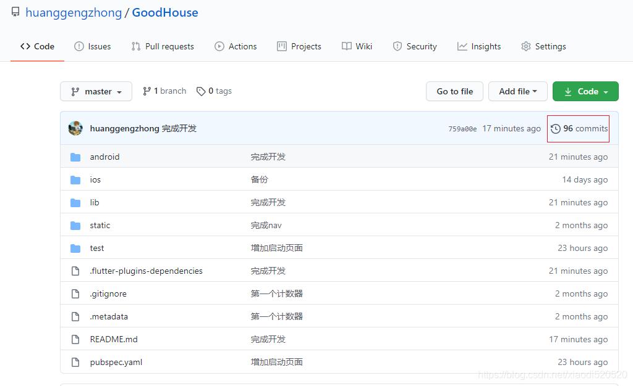Open commit hash 759a00e

coord(462,129)
